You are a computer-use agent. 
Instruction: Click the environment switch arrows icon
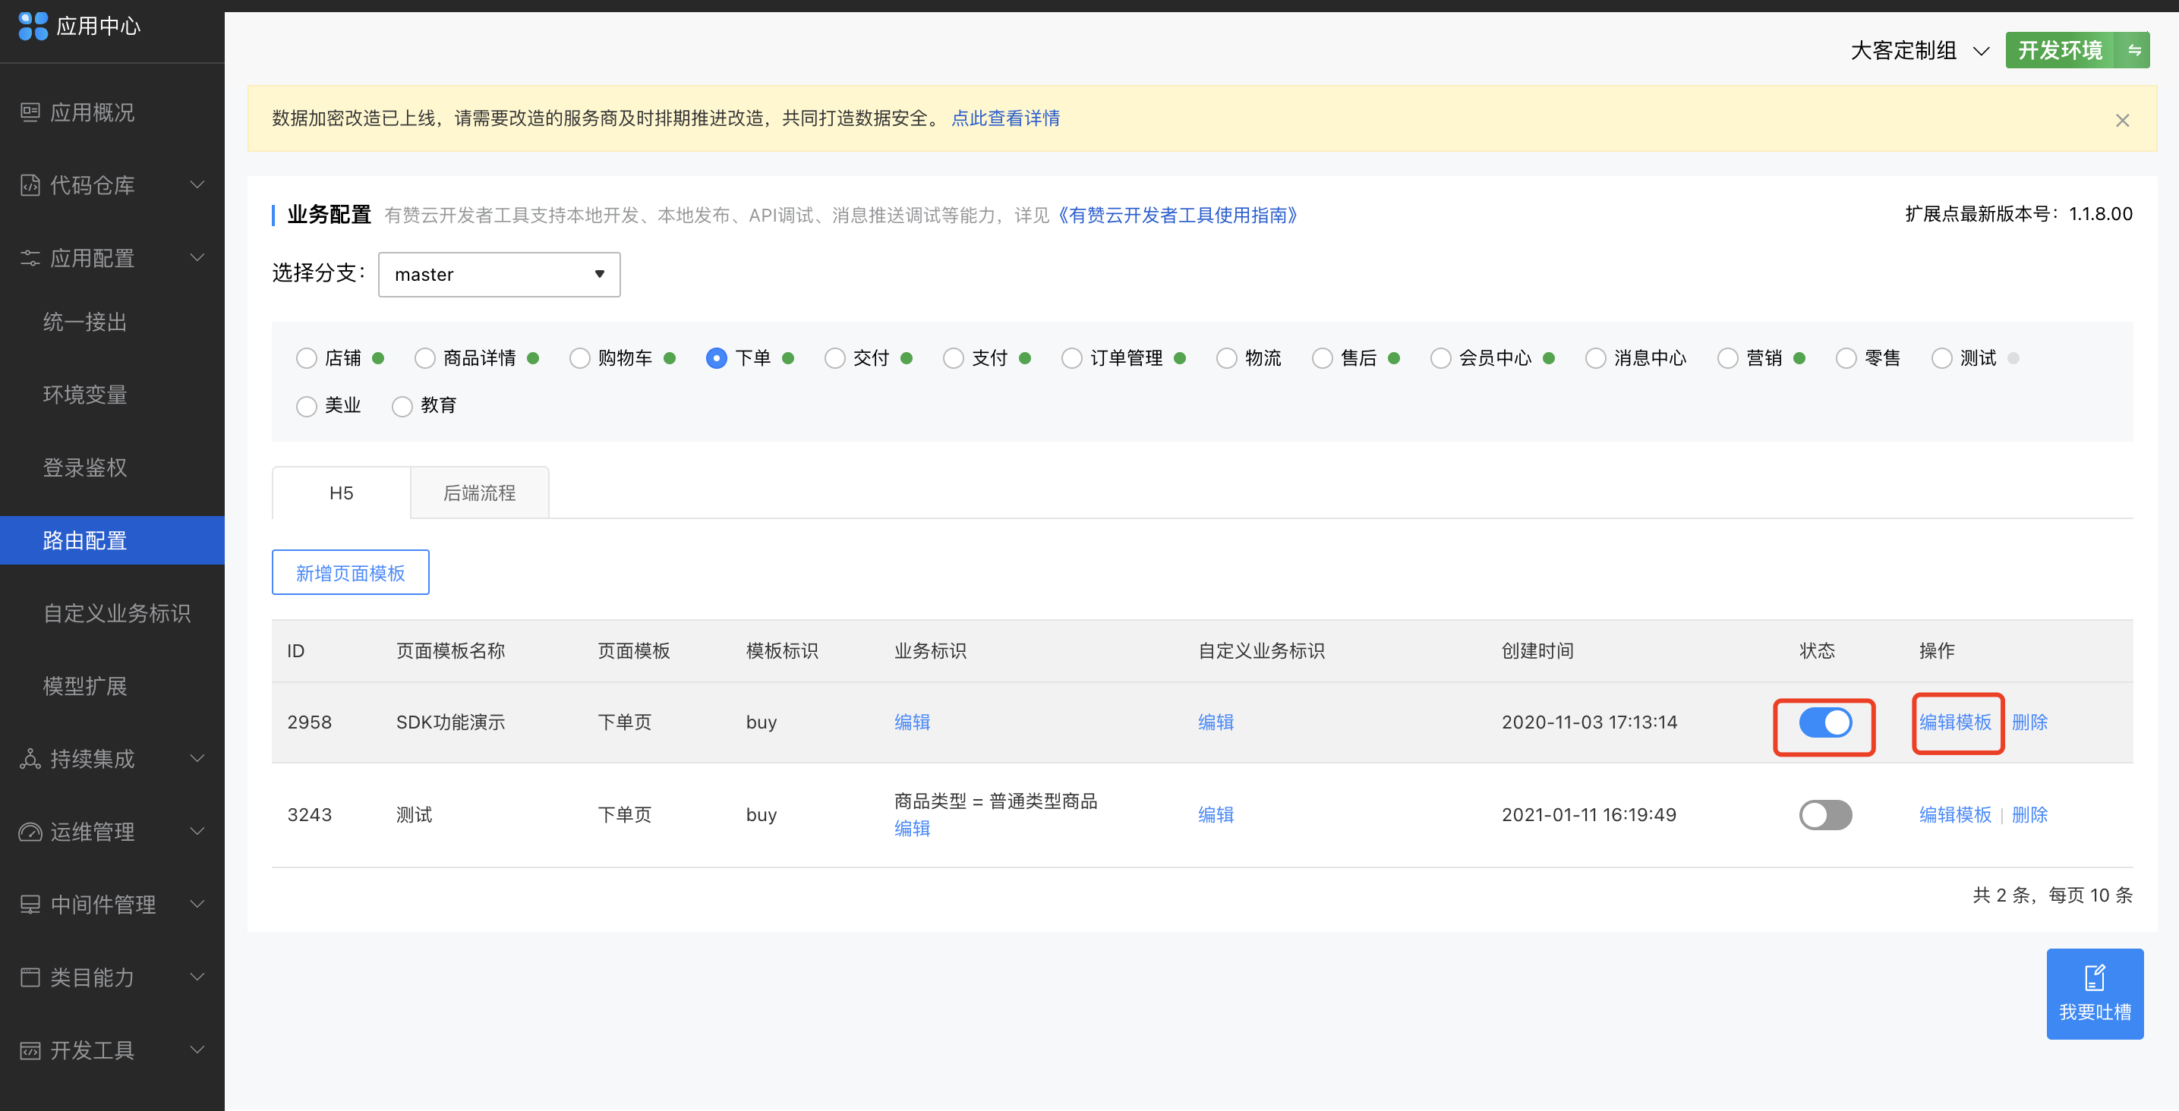coord(2134,50)
